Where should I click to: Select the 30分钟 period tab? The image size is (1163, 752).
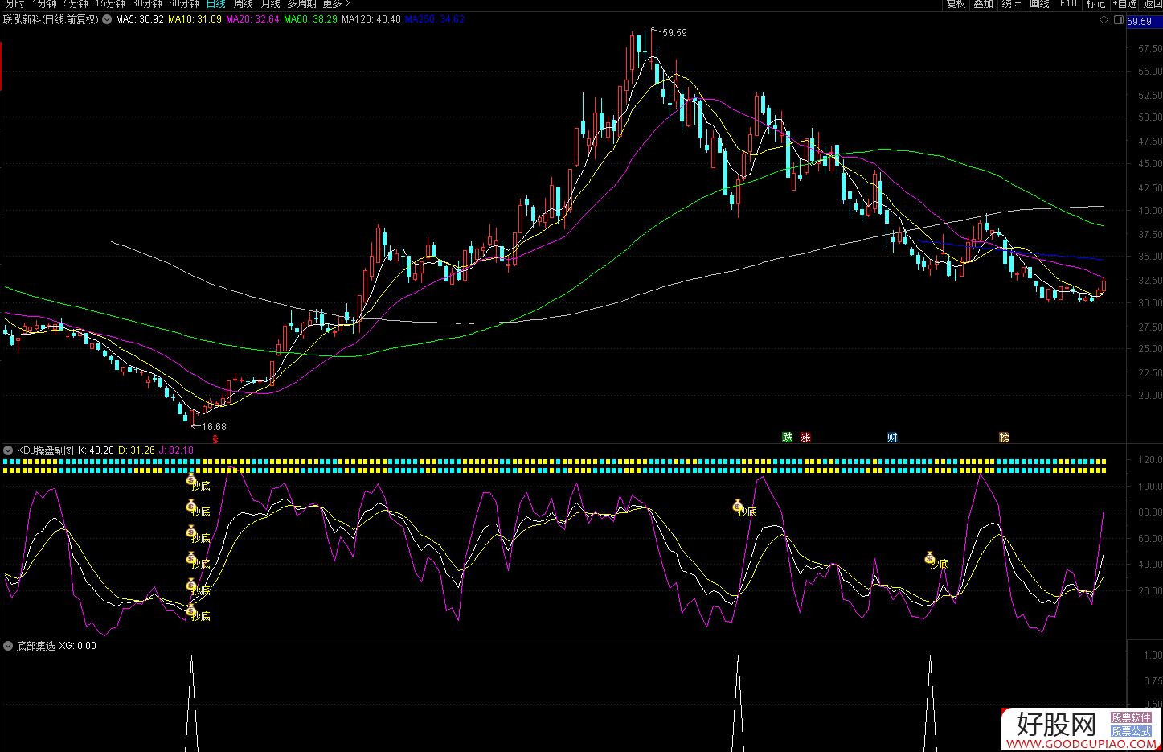147,4
